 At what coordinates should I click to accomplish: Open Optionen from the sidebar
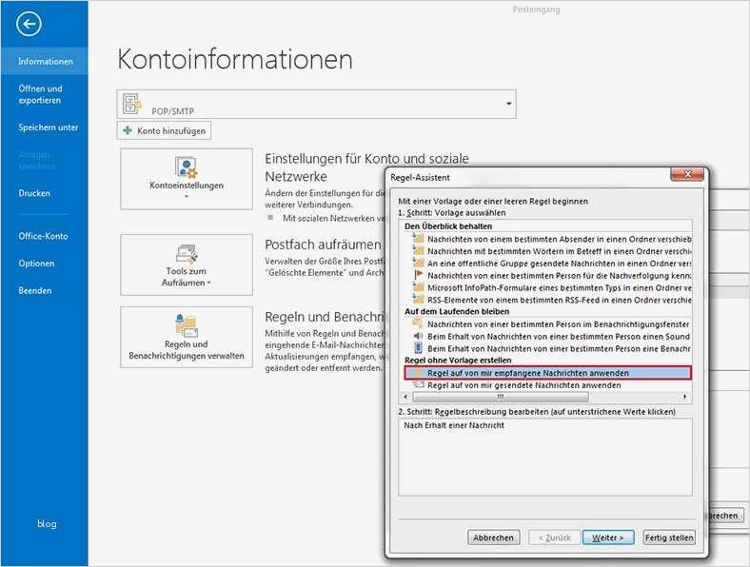[x=36, y=264]
